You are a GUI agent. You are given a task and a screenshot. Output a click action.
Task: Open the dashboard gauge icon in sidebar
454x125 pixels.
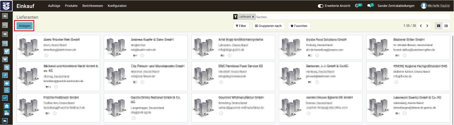tap(5, 16)
